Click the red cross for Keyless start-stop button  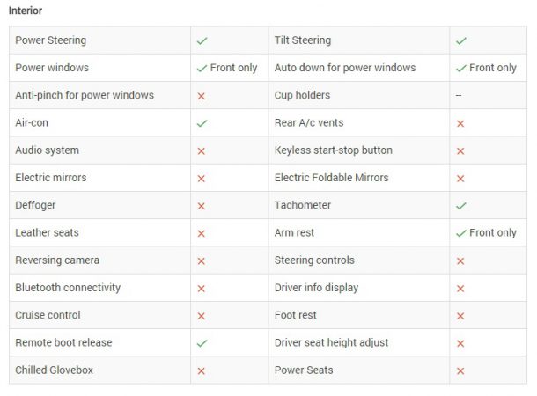460,150
